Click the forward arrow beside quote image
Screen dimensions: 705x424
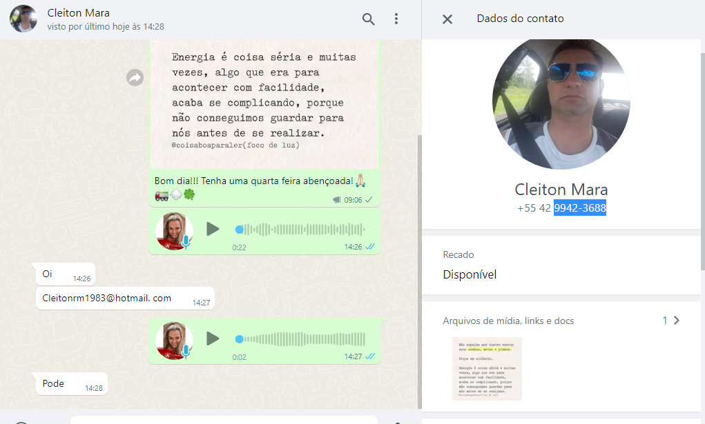(135, 78)
